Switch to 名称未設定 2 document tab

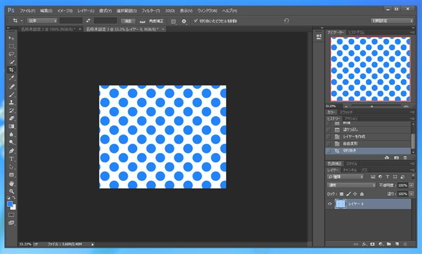coord(48,29)
